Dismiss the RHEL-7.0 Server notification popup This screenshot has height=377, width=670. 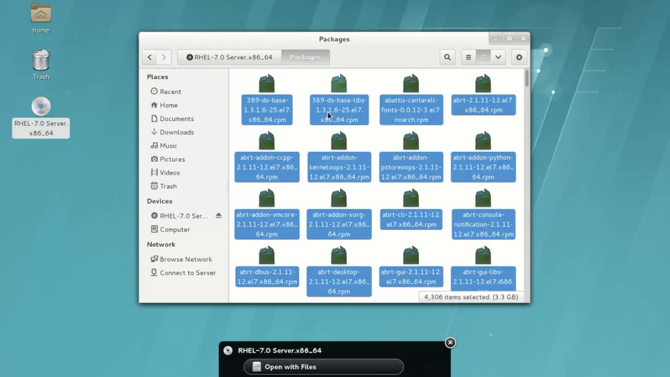point(450,342)
